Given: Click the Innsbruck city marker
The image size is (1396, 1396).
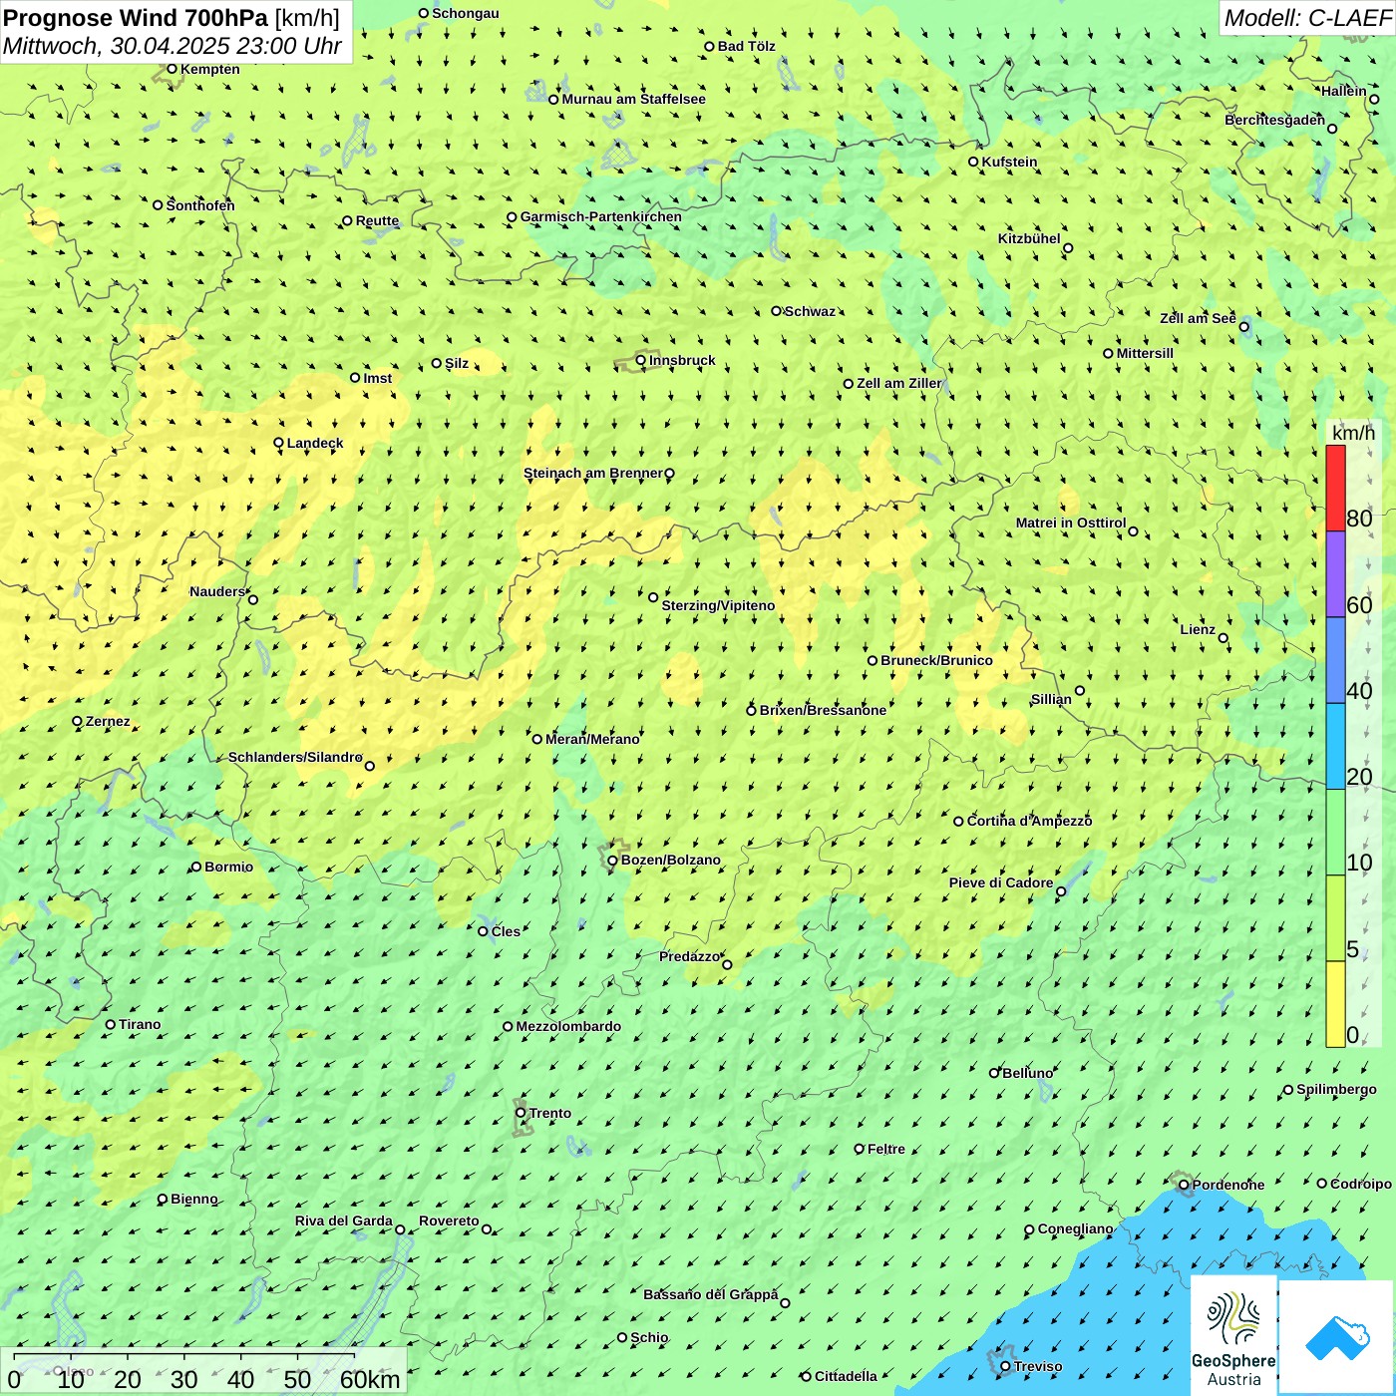Looking at the screenshot, I should [x=641, y=361].
